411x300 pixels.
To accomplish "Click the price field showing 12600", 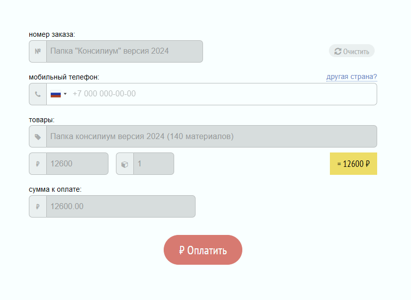I will pos(77,164).
